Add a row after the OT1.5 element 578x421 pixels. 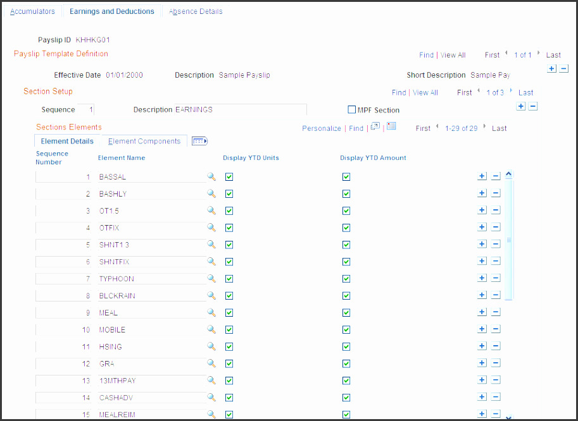(482, 210)
